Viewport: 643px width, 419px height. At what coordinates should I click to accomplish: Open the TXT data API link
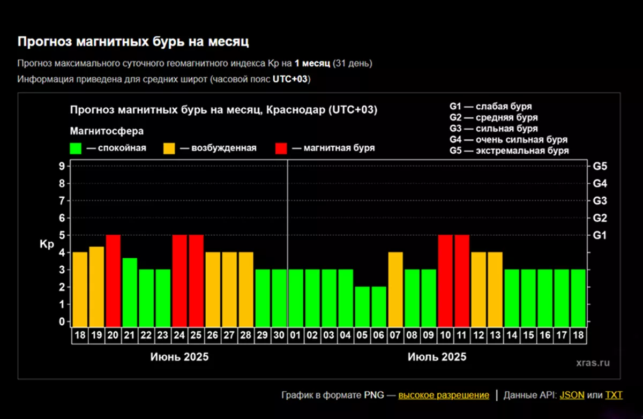[x=614, y=395]
